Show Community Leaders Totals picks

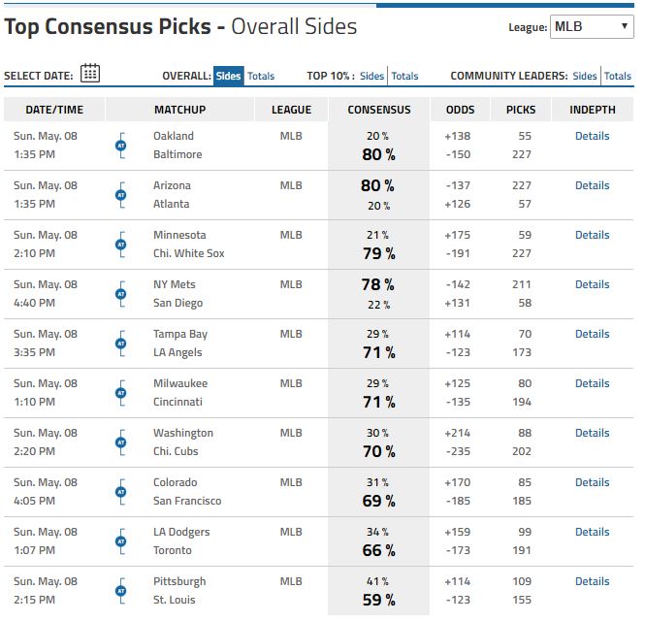tap(618, 76)
